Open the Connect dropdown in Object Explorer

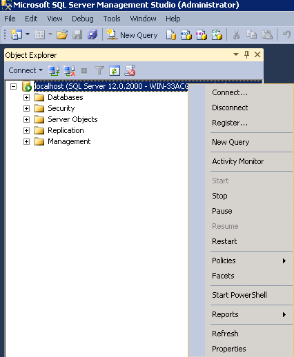[26, 70]
